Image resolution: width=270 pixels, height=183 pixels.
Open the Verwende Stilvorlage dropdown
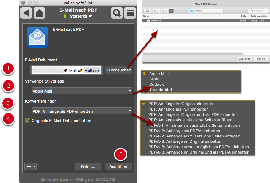pos(82,91)
